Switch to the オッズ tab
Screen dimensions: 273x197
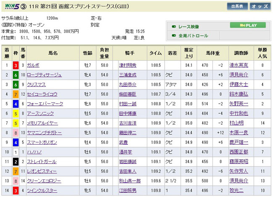click(x=260, y=6)
